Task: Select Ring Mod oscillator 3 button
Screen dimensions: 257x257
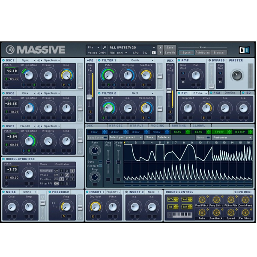Action: pos(72,170)
